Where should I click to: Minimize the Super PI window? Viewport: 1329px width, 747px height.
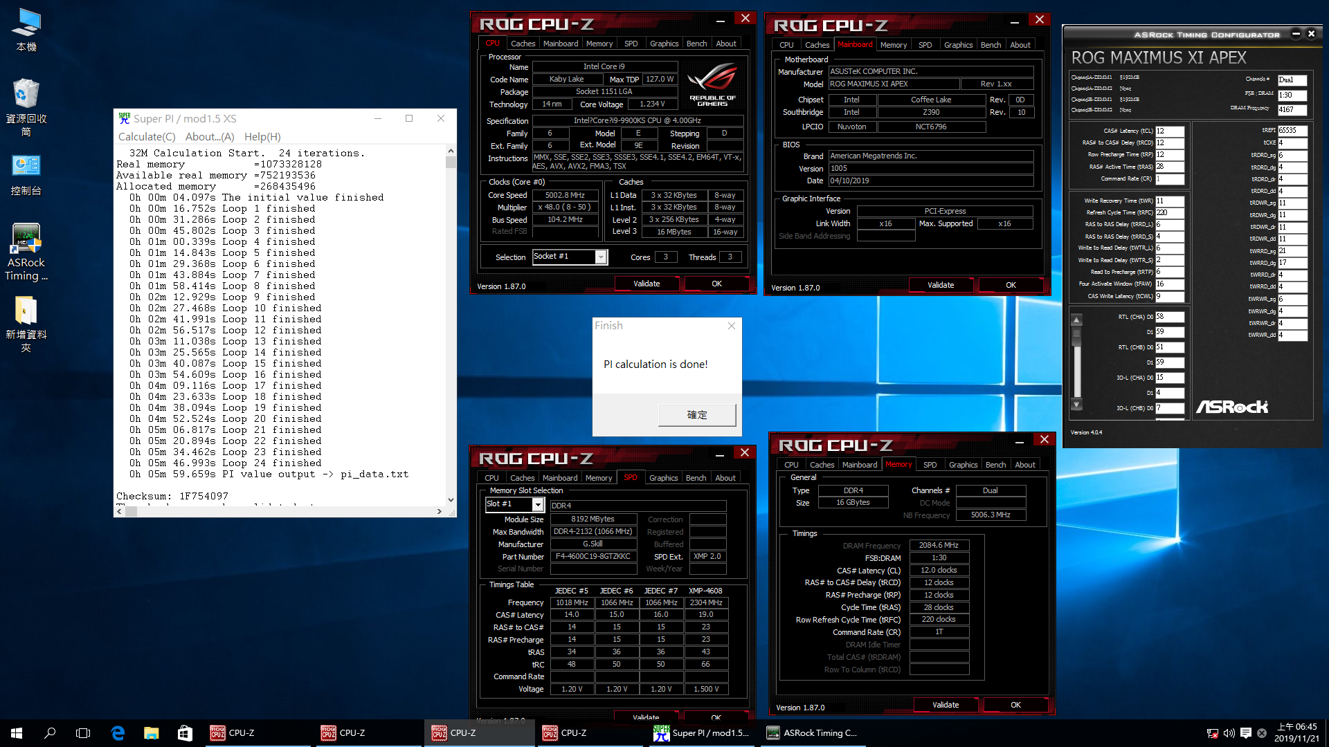pos(378,118)
